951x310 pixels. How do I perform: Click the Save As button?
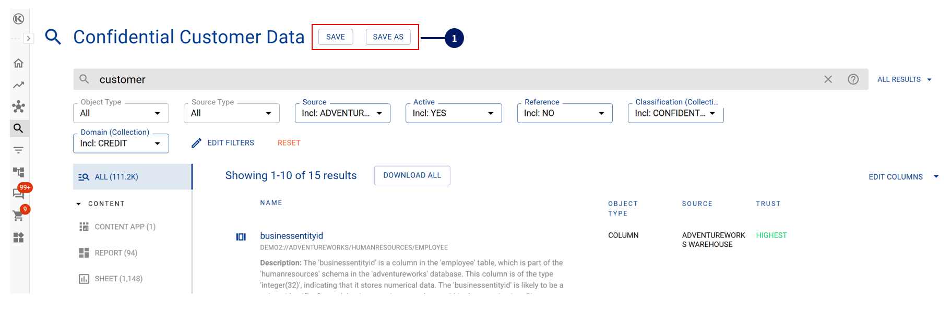(x=388, y=37)
